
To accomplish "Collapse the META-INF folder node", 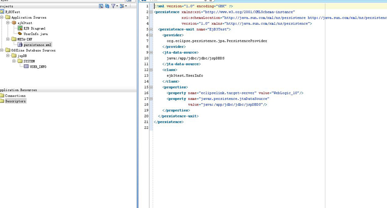I will [8, 39].
